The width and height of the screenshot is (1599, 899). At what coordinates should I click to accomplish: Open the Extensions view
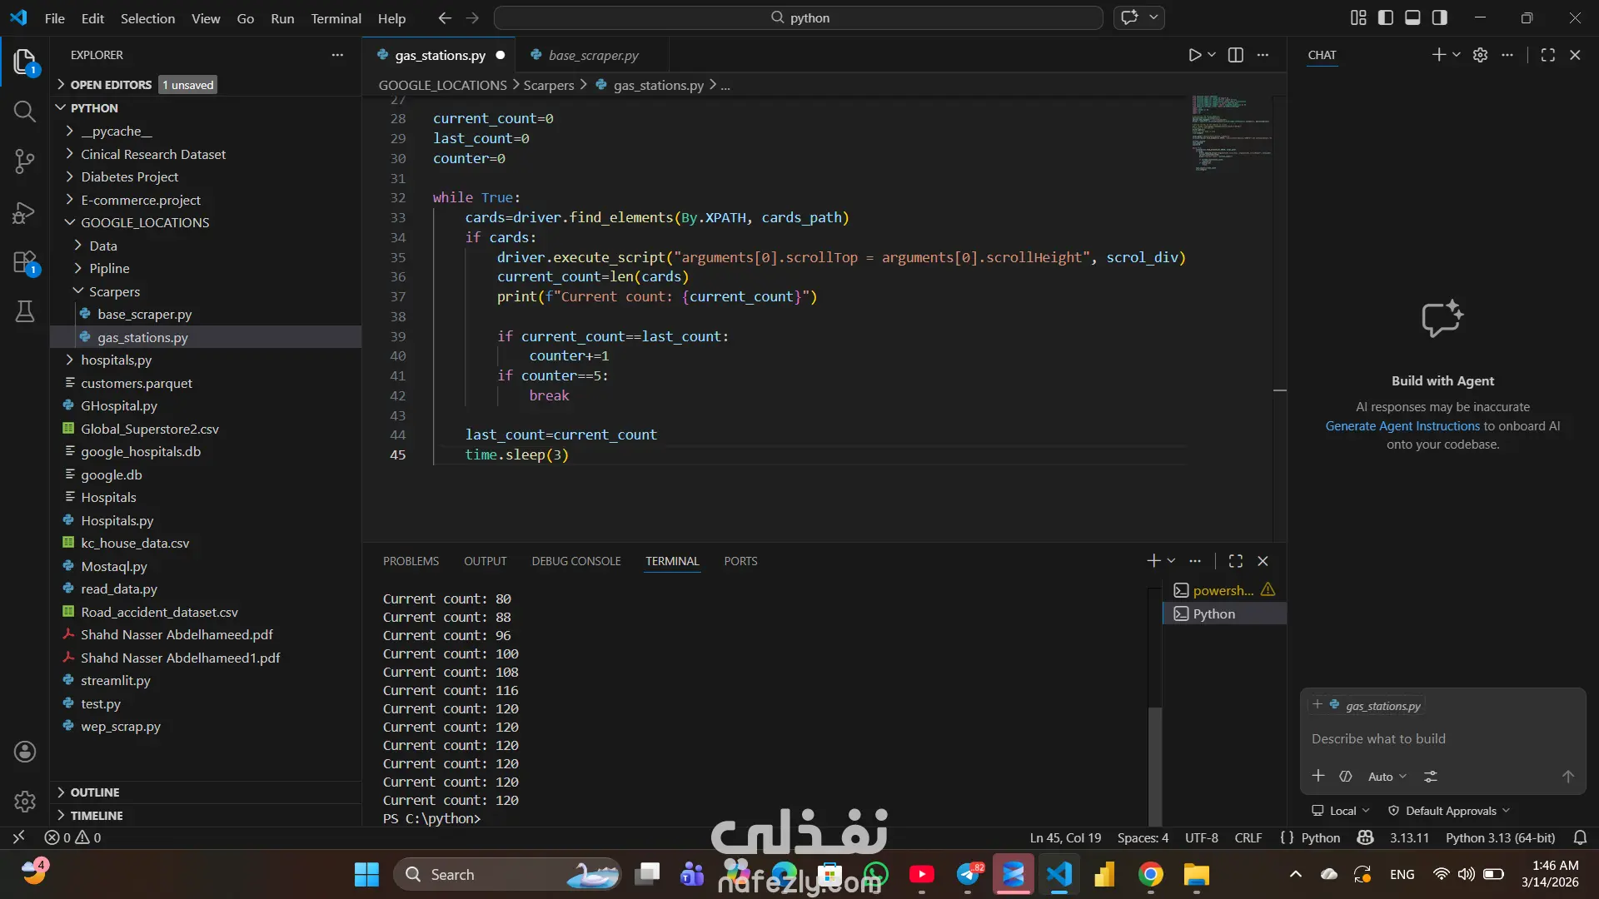coord(24,263)
